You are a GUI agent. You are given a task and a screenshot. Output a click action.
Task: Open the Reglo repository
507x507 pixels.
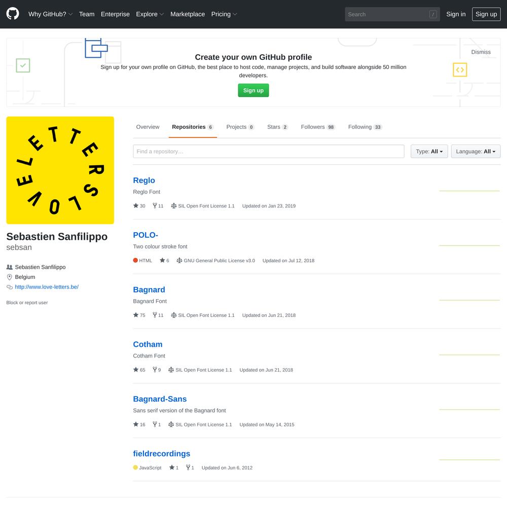pyautogui.click(x=144, y=180)
